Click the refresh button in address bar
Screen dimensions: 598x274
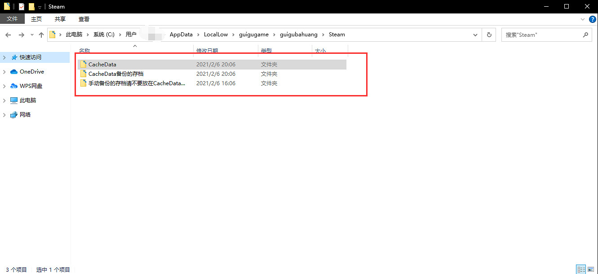click(x=489, y=35)
